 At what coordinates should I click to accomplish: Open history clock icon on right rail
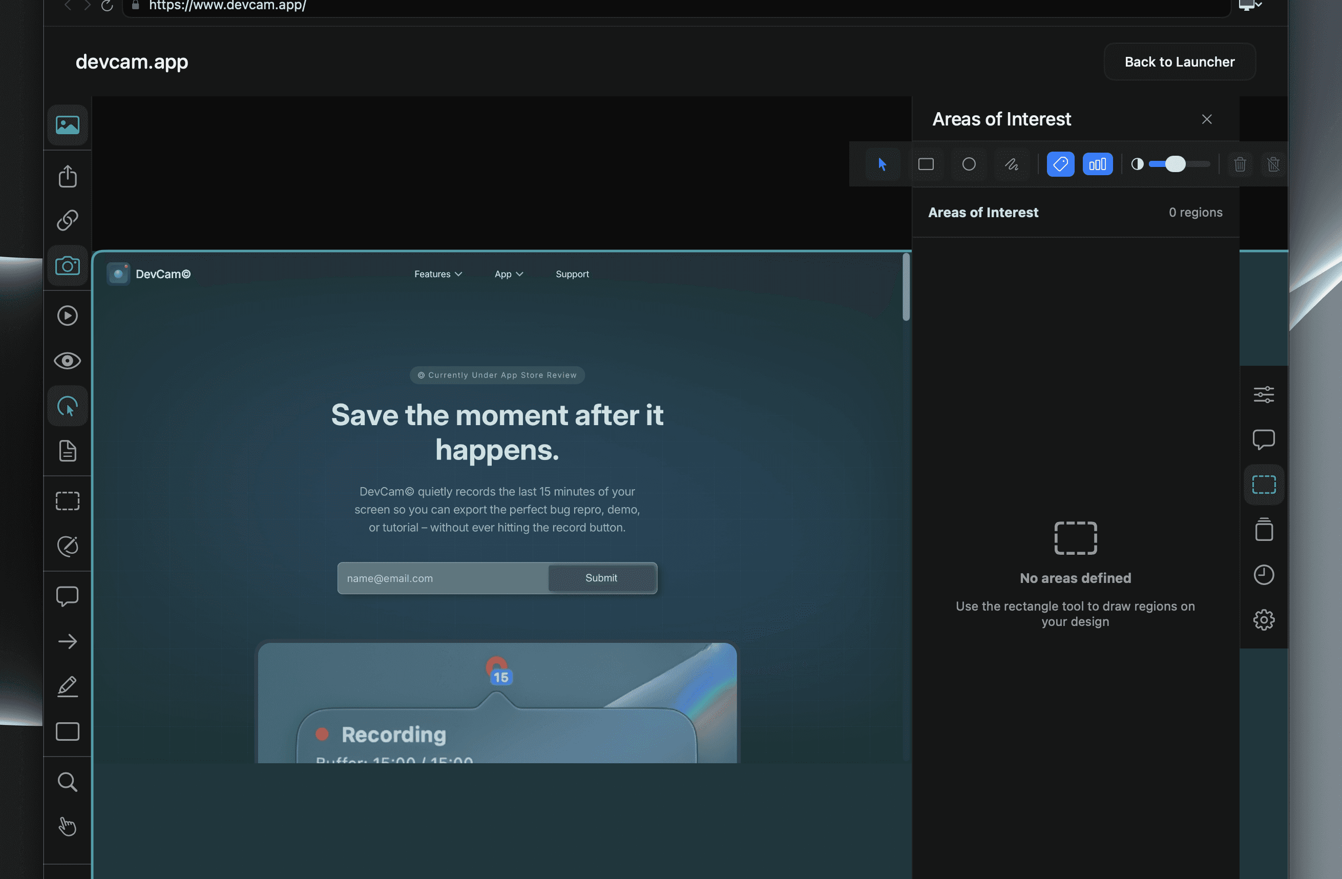point(1263,575)
